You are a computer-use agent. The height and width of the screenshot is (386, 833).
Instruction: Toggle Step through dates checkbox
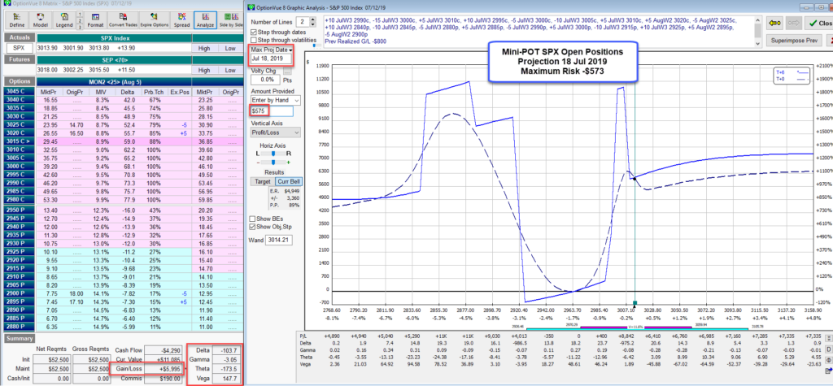(x=254, y=33)
